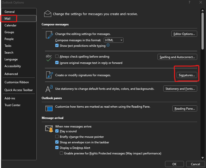Screen dimensions: 206x168
Task: Open the Groups options category
Action: click(19, 32)
